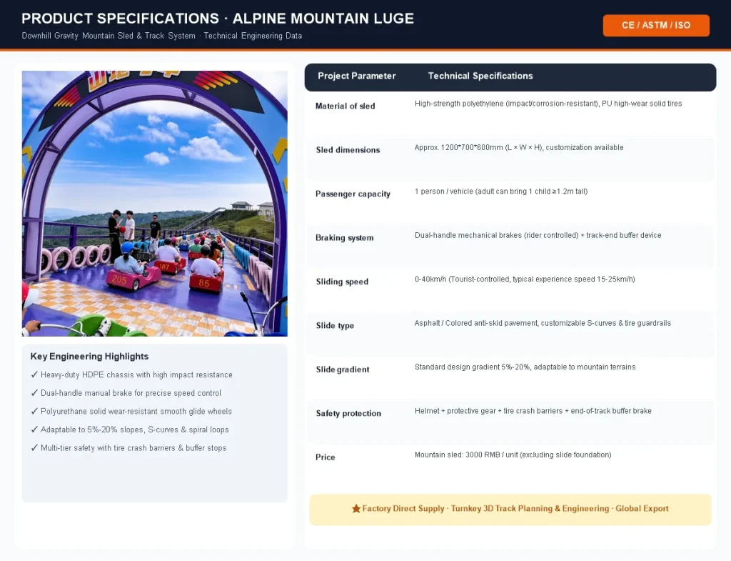Image resolution: width=731 pixels, height=561 pixels.
Task: Click the Dual-handle manual brake highlight
Action: [126, 393]
